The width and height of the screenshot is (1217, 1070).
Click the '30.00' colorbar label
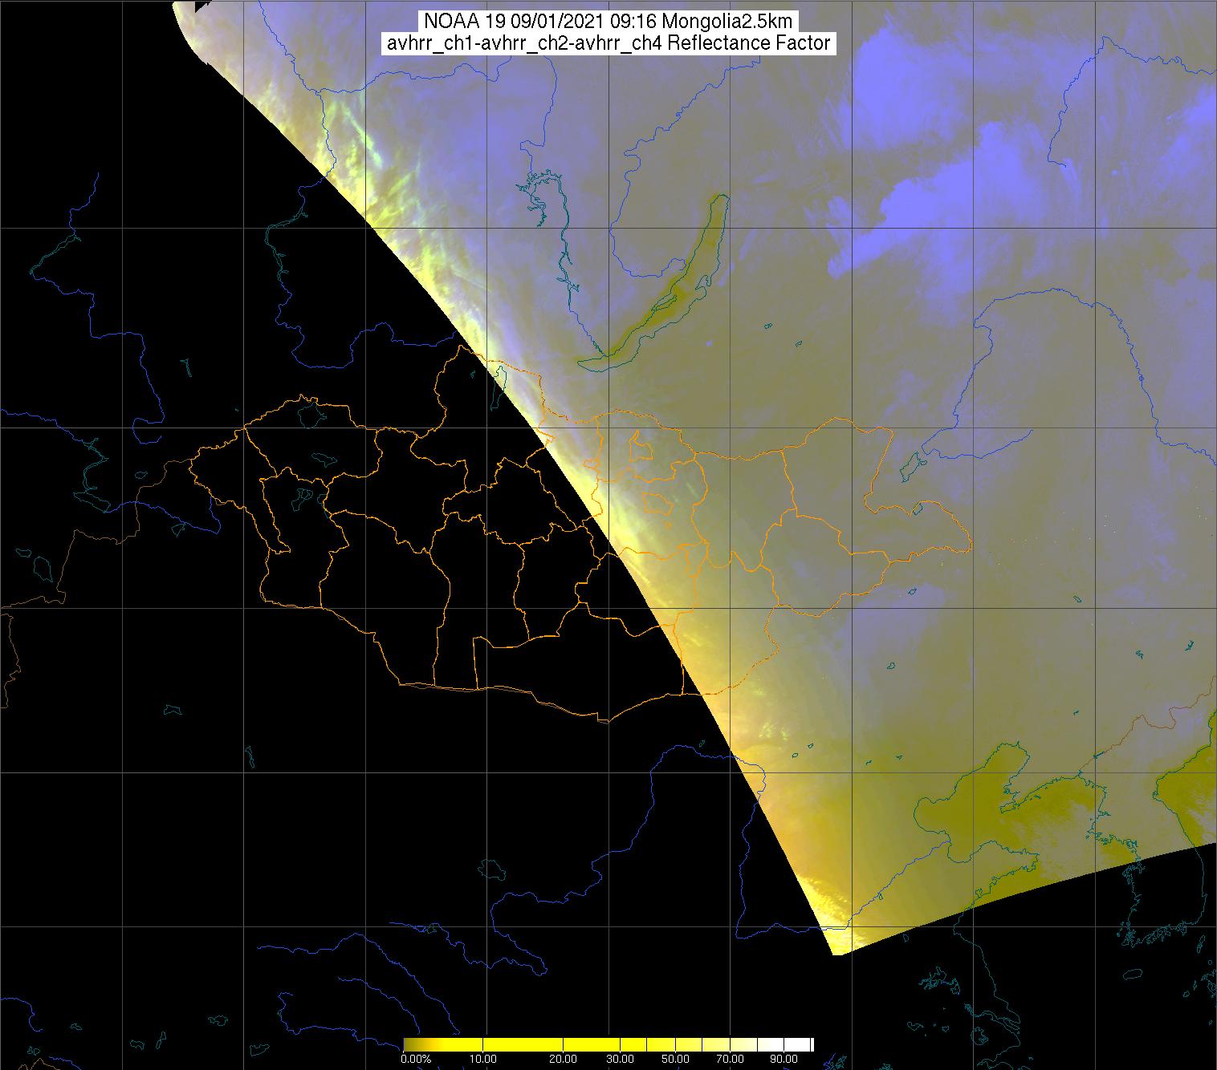coord(620,1059)
